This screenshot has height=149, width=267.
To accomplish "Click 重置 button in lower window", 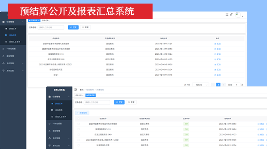I will 131,102.
